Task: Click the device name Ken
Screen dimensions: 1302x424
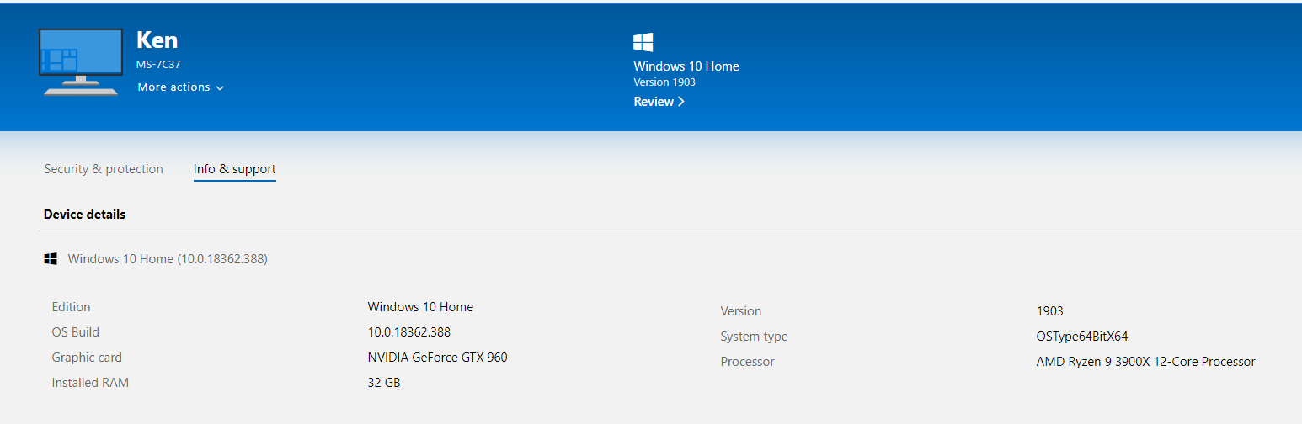Action: 157,40
